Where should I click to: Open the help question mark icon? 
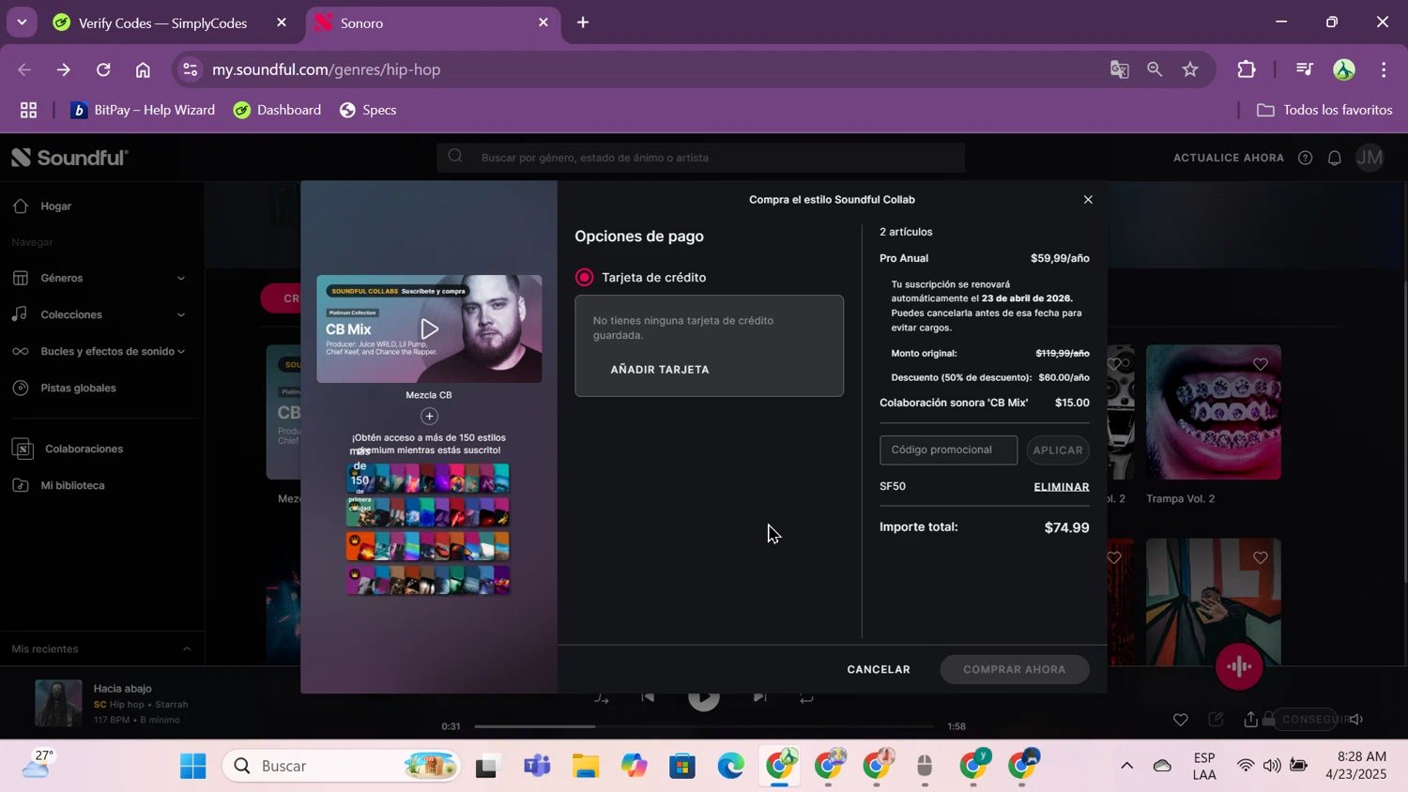click(x=1305, y=158)
